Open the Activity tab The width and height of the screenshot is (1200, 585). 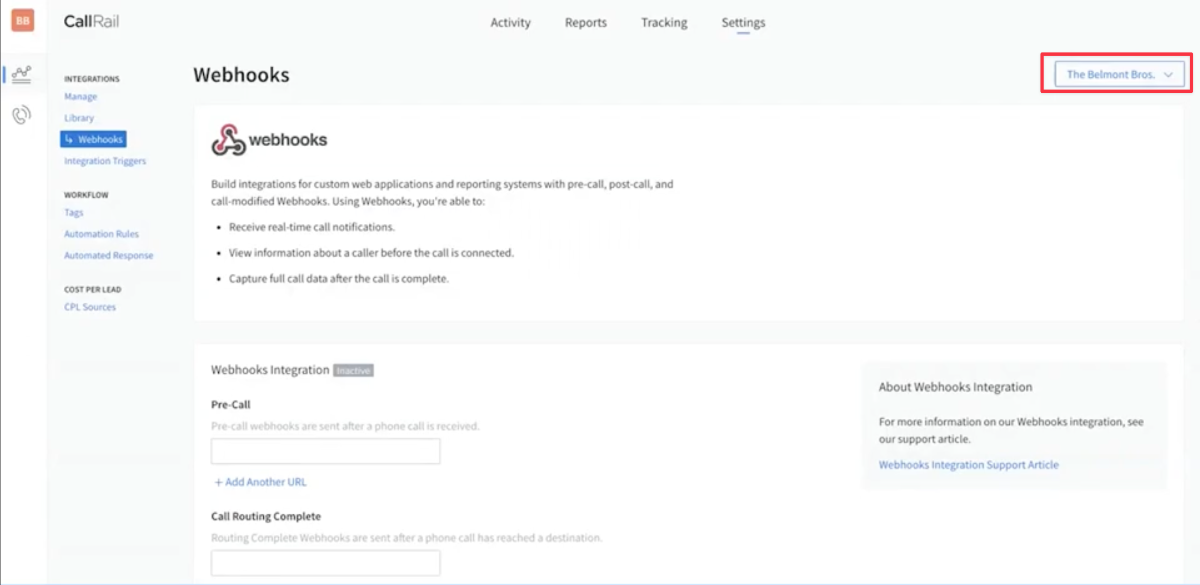(510, 22)
